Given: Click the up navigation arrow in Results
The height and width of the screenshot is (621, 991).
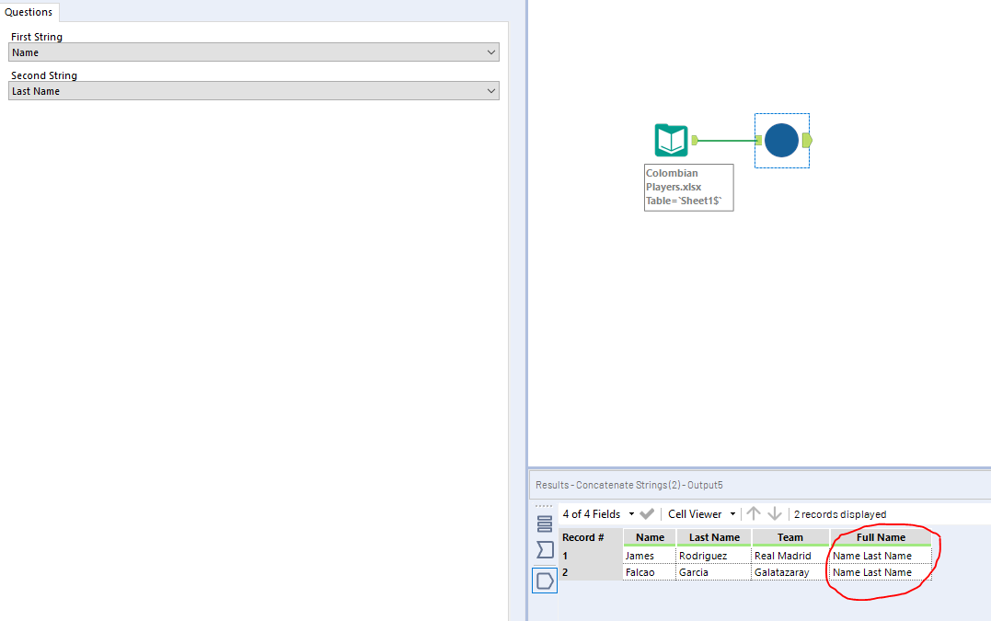Looking at the screenshot, I should click(x=755, y=514).
